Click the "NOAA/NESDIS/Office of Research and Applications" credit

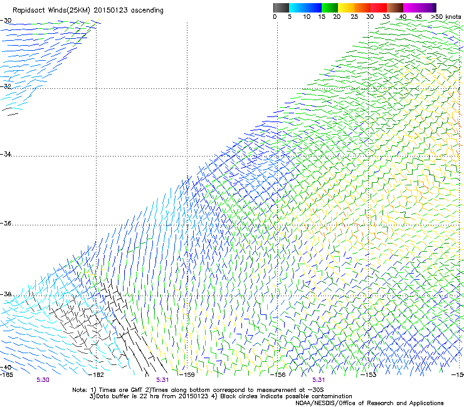pyautogui.click(x=369, y=403)
